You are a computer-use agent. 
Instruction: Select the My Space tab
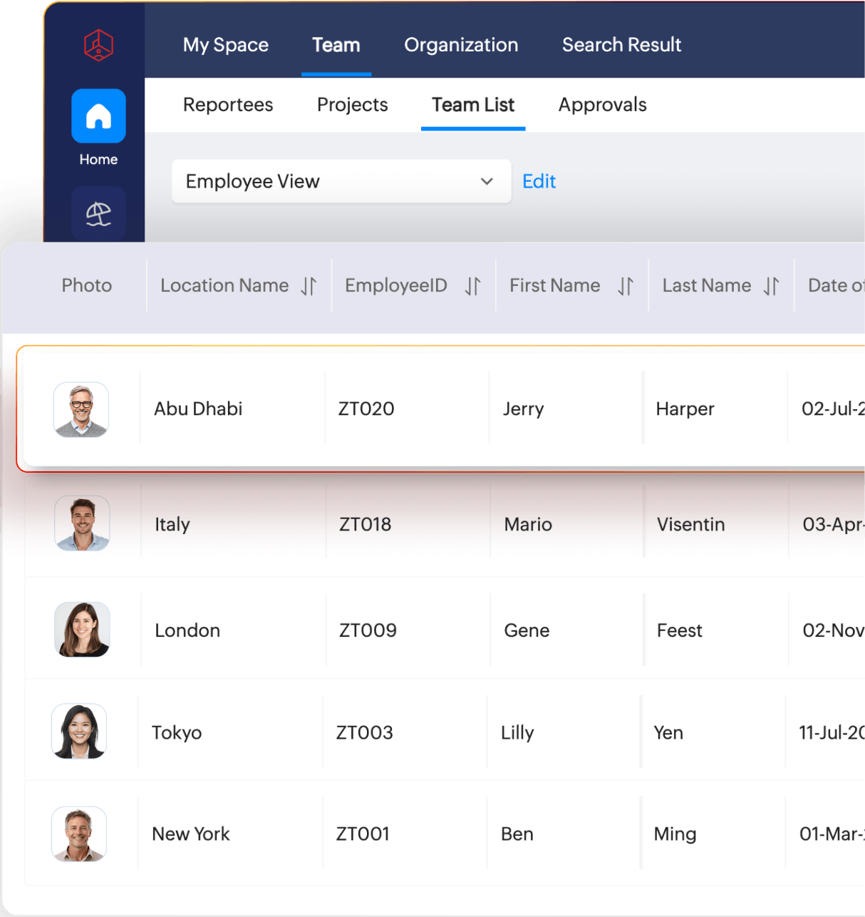click(x=225, y=44)
